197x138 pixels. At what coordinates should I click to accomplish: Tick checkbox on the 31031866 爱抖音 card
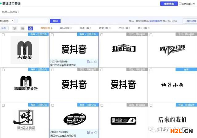(52, 35)
